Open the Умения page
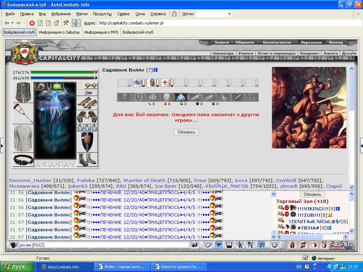Screen dimensions: 363x272 pyautogui.click(x=246, y=53)
